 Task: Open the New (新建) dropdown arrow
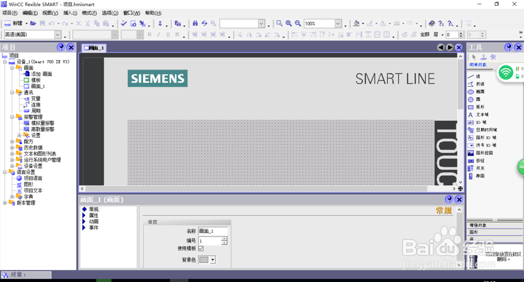point(26,24)
